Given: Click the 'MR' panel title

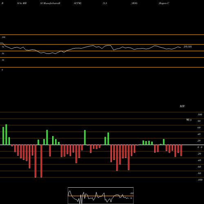Looking at the screenshot, I should pyautogui.click(x=182, y=106).
